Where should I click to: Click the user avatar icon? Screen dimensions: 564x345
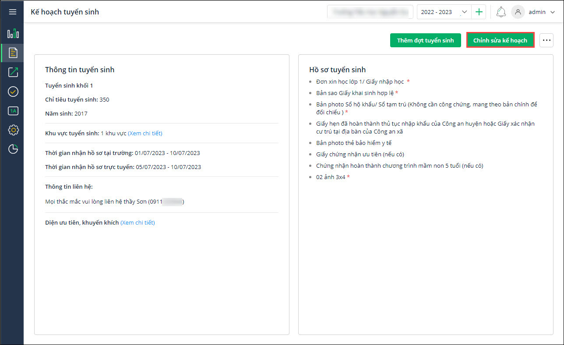518,12
